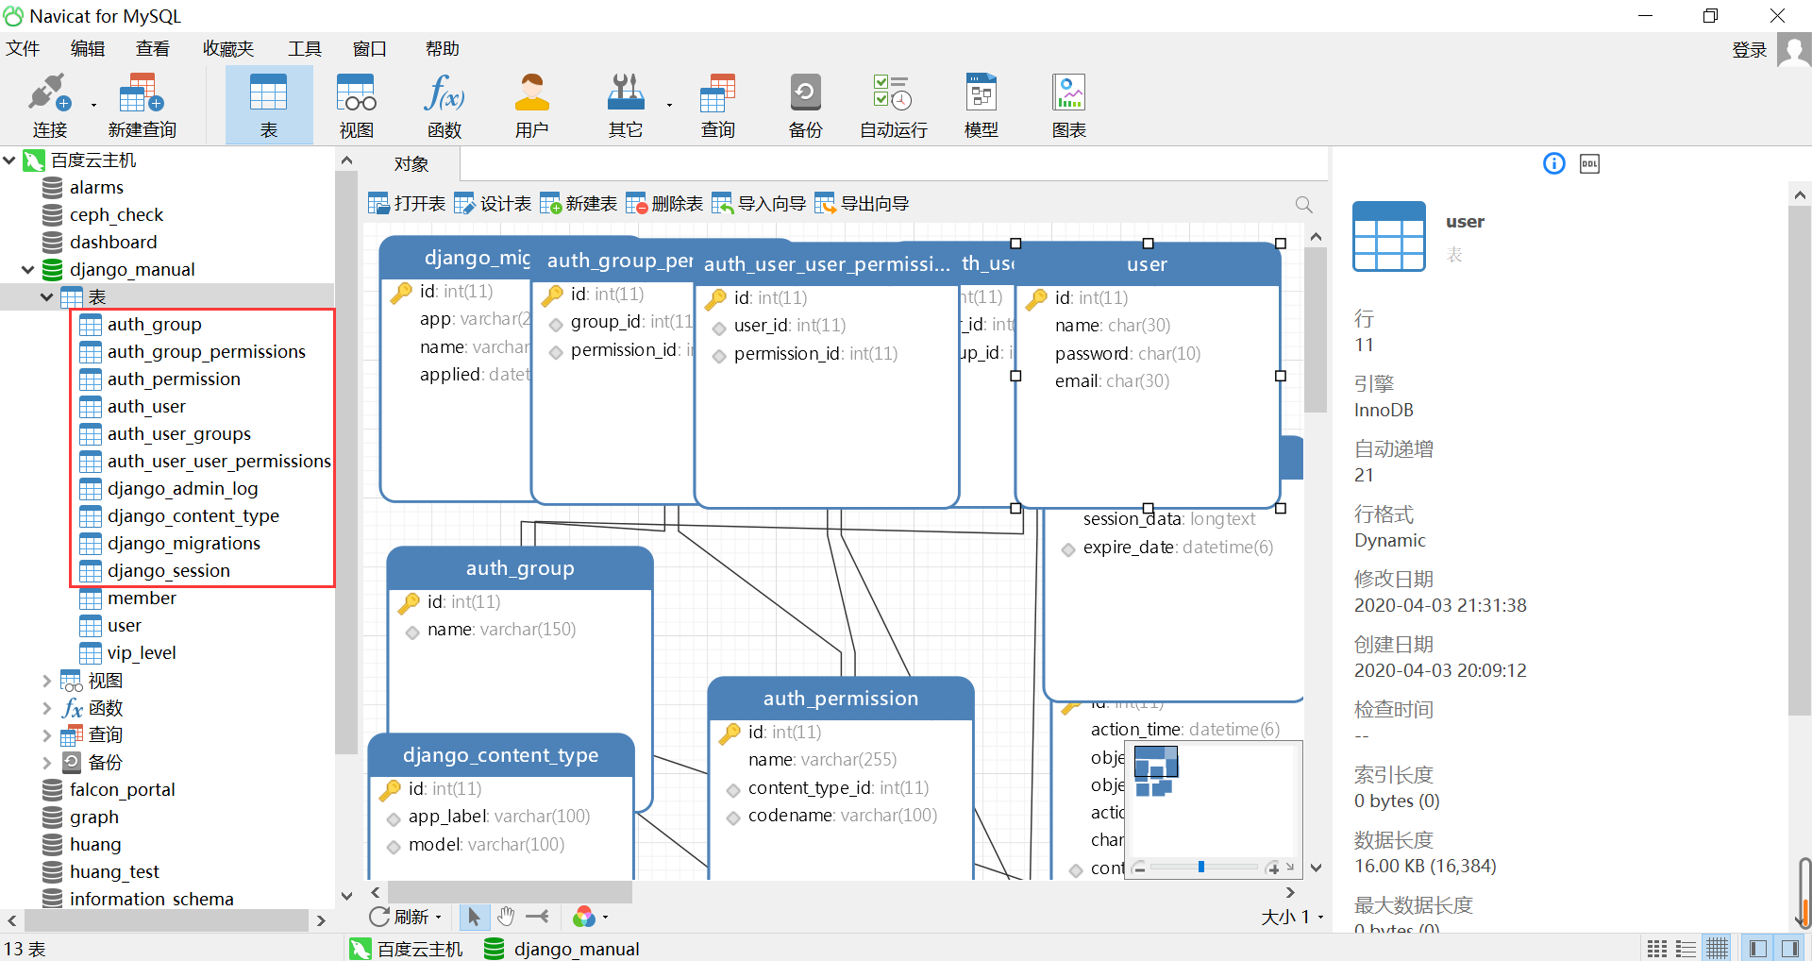
Task: Toggle the left pane visibility icon
Action: [x=1758, y=949]
